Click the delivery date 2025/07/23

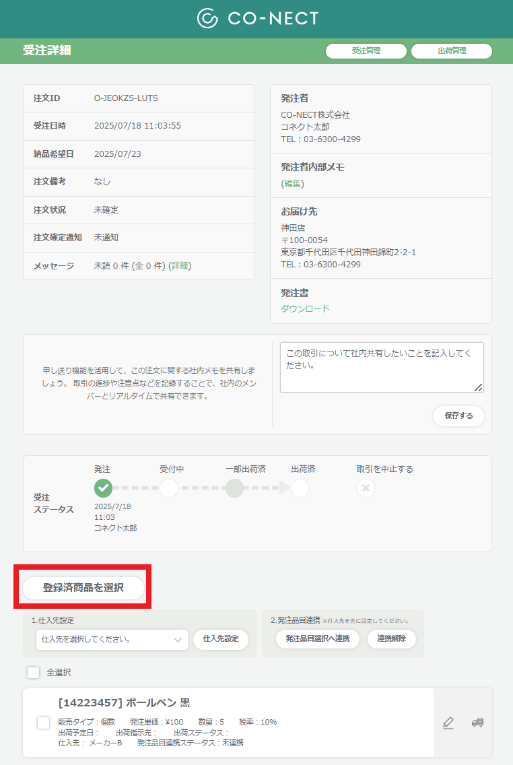(x=118, y=154)
